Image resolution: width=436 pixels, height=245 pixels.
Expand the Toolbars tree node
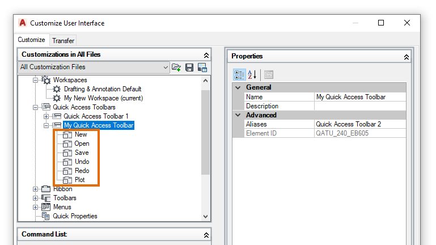click(35, 198)
